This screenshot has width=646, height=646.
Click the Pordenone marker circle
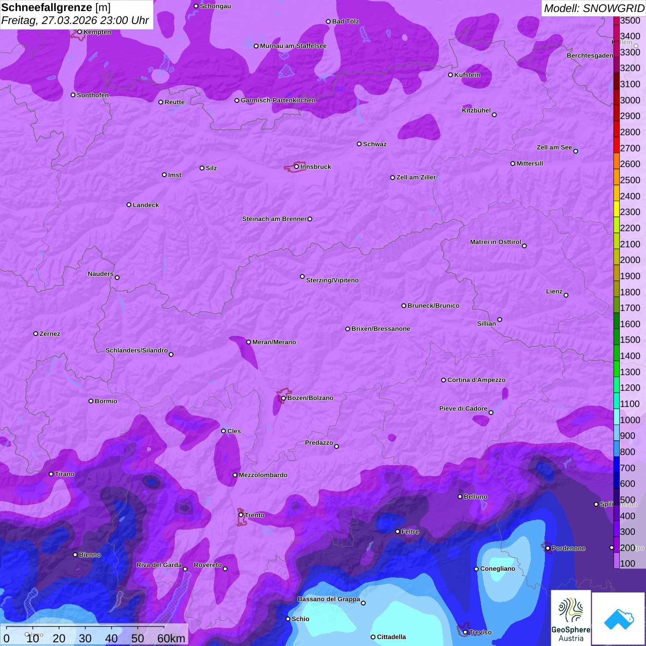coord(548,548)
